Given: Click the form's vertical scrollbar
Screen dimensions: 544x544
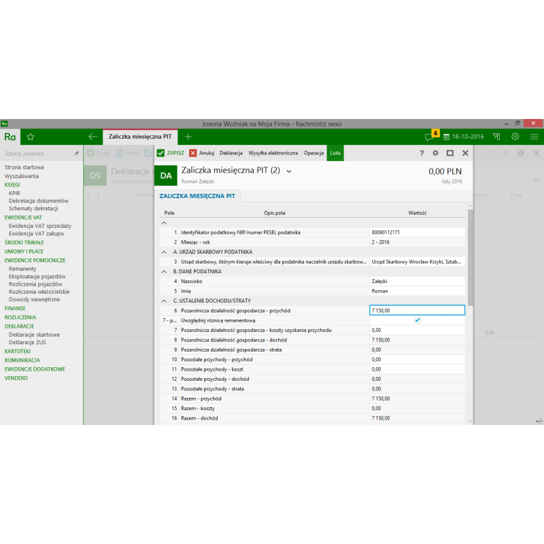Looking at the screenshot, I should click(469, 258).
